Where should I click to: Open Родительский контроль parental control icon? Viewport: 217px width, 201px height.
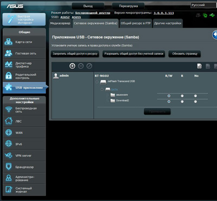(9, 76)
